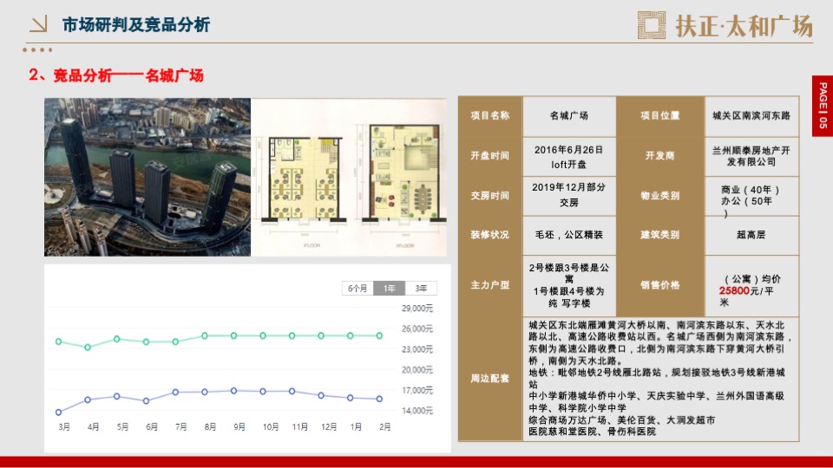Click the 2月 month label on chart

385,426
